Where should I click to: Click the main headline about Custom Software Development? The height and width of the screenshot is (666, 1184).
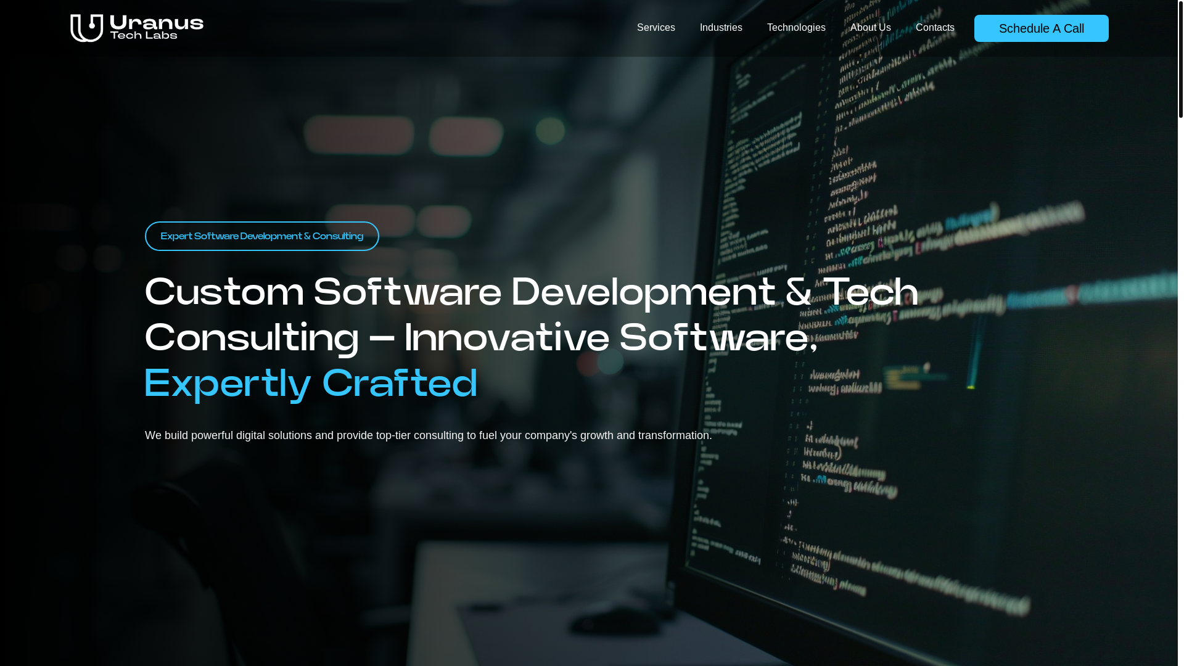coord(531,337)
